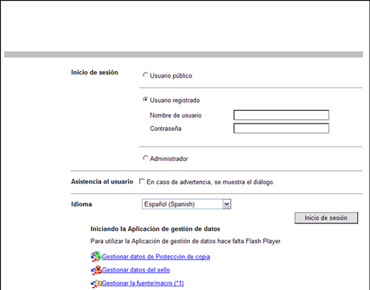Click the gray header bar
Image resolution: width=370 pixels, height=290 pixels.
tap(184, 55)
